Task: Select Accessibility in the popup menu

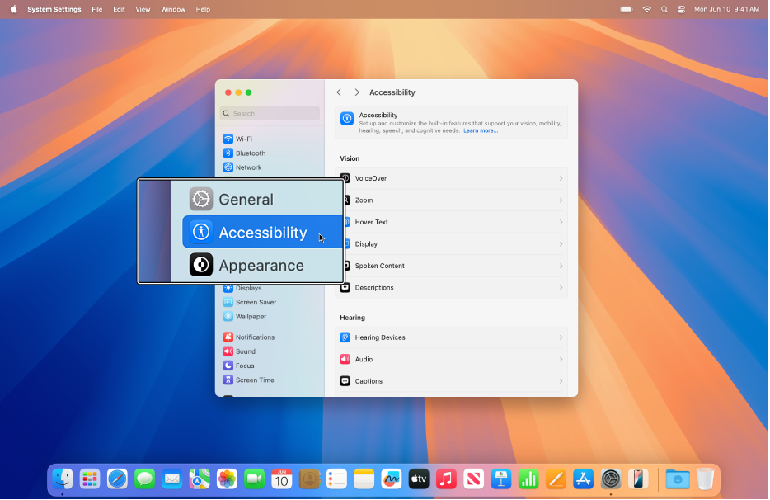Action: pos(262,232)
